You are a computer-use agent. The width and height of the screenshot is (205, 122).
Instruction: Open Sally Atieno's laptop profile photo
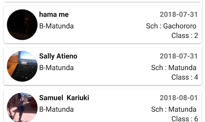[x=22, y=66]
